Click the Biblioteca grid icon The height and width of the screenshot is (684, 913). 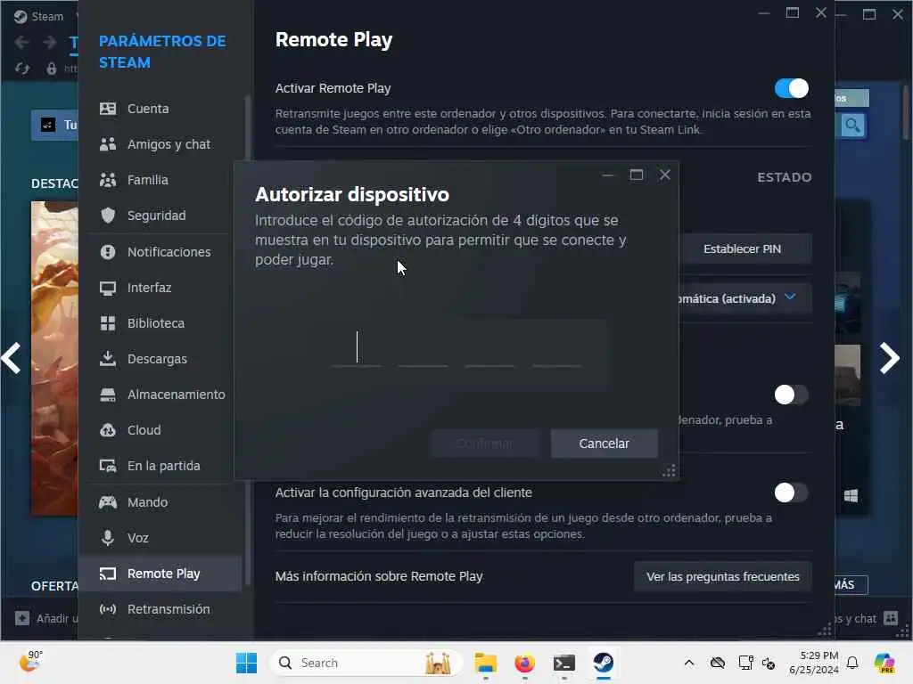point(108,323)
